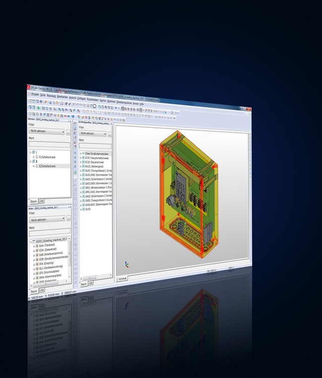Viewport: 322px width, 378px height.
Task: Open the Seite menu
Action: (x=43, y=95)
